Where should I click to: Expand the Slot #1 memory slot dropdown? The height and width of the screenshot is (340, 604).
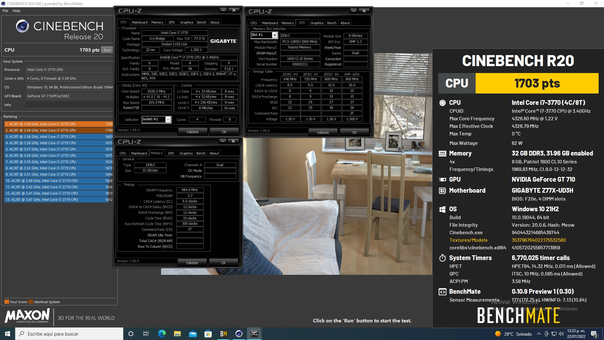coord(275,35)
